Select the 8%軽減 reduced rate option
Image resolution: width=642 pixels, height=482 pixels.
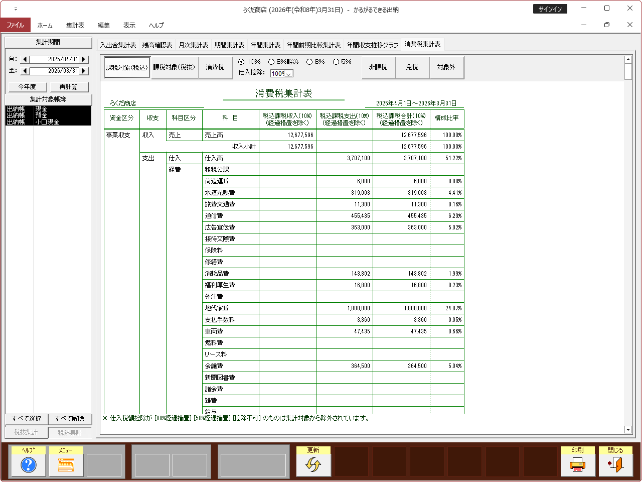point(271,62)
